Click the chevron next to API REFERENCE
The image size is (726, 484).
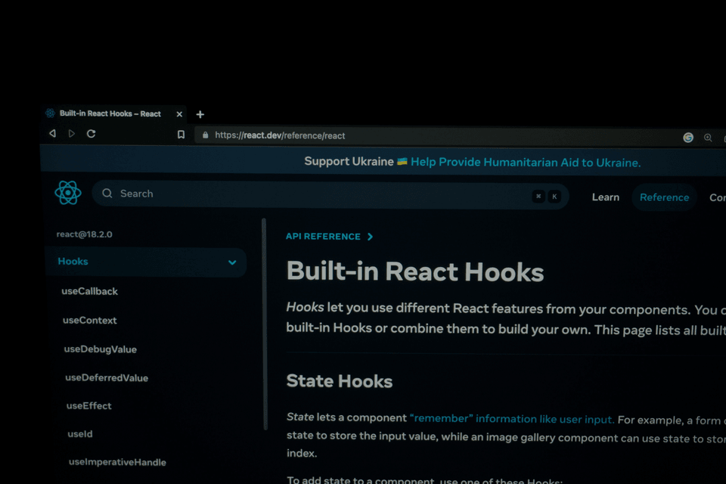pyautogui.click(x=370, y=237)
